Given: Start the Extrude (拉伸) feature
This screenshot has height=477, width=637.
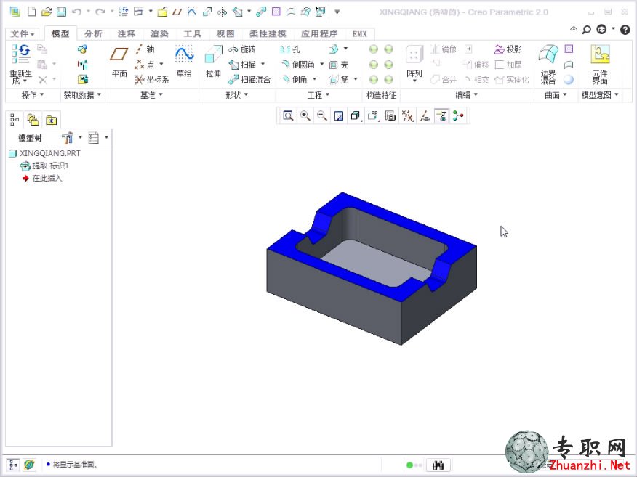Looking at the screenshot, I should pyautogui.click(x=213, y=61).
